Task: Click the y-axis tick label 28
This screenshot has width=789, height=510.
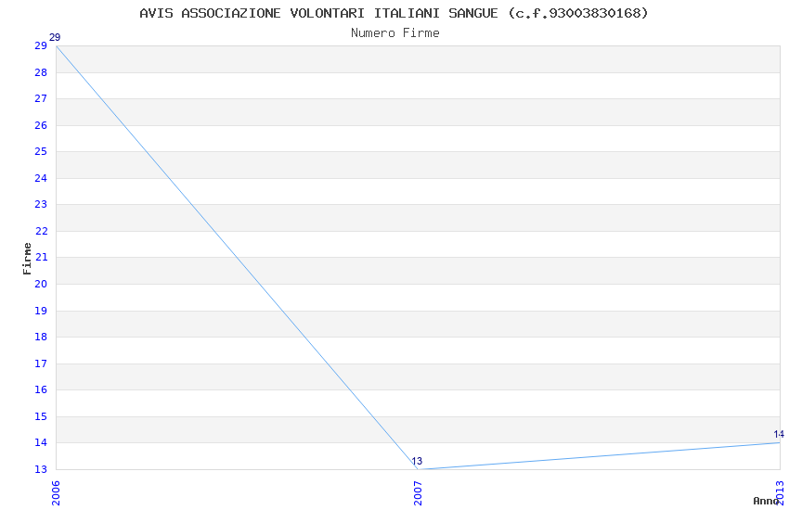Action: (41, 72)
